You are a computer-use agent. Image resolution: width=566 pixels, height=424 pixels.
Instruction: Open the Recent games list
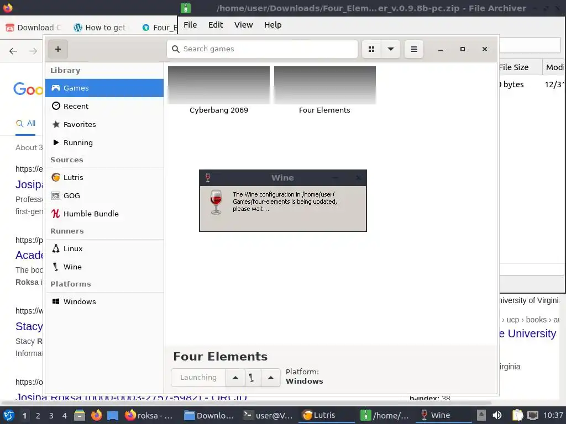pos(104,106)
